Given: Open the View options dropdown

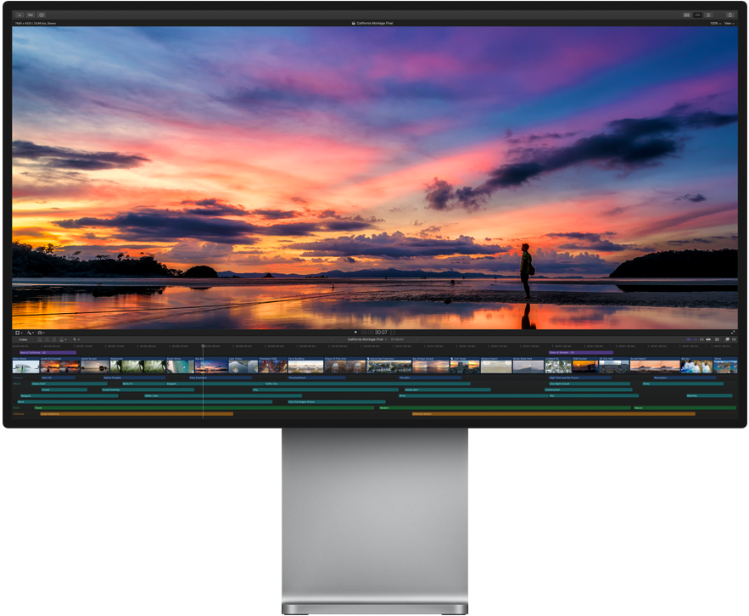Looking at the screenshot, I should (729, 24).
